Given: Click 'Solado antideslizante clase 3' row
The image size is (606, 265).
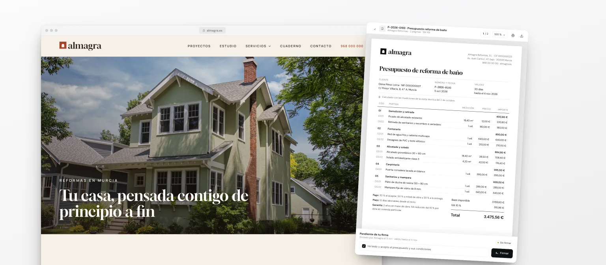Looking at the screenshot, I should tap(440, 160).
